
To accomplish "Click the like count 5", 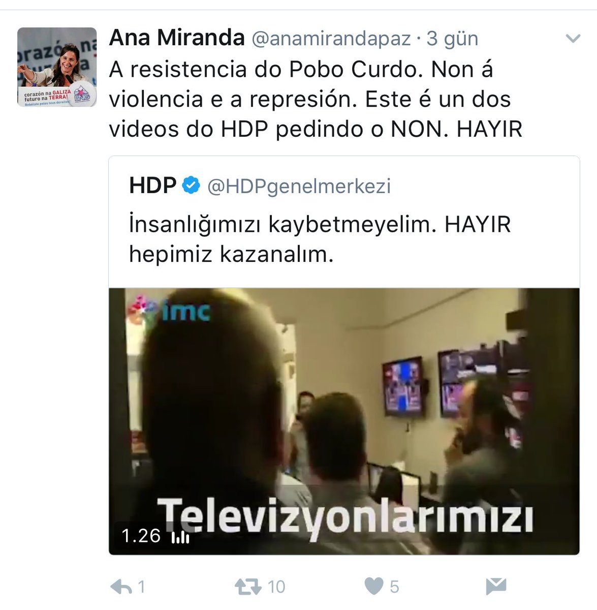I will (x=394, y=587).
